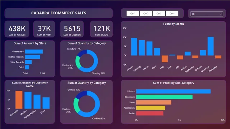This screenshot has height=129, width=230.
Task: Click the green Bookcases sub-category bar
Action: (164, 97)
